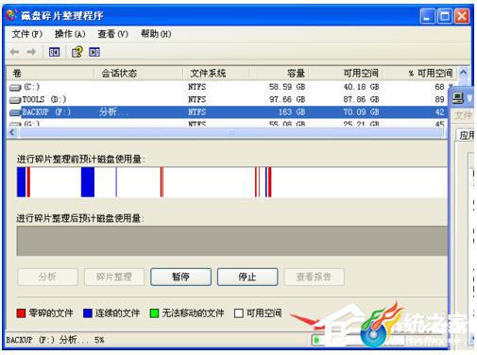The width and height of the screenshot is (477, 355).
Task: Click the 97.66 GB capacity value
Action: (287, 99)
